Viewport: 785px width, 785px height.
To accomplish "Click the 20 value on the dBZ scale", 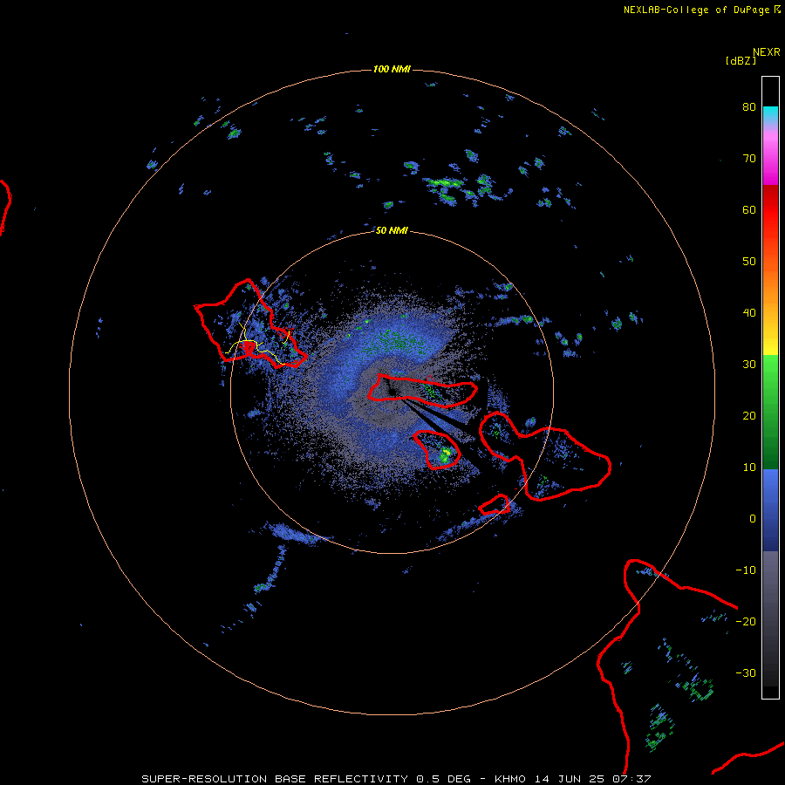I will 749,415.
